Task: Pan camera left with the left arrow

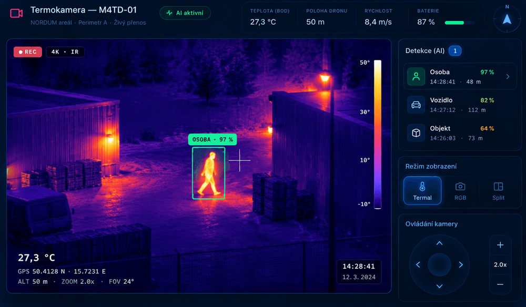Action: point(418,265)
